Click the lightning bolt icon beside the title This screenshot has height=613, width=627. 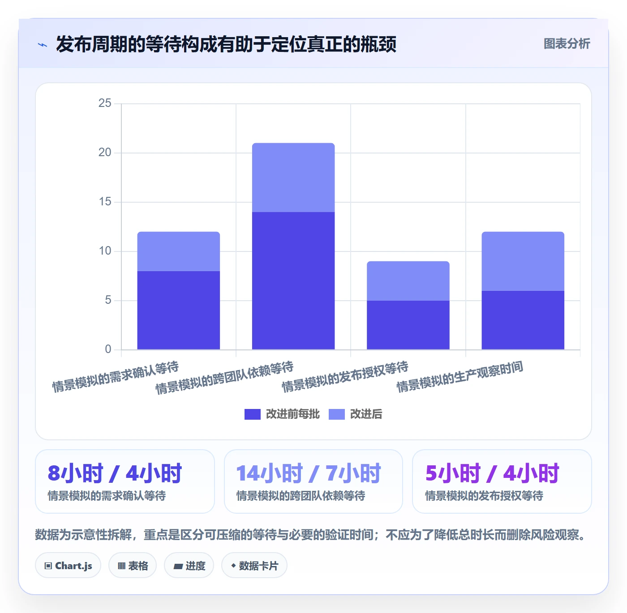pos(43,45)
